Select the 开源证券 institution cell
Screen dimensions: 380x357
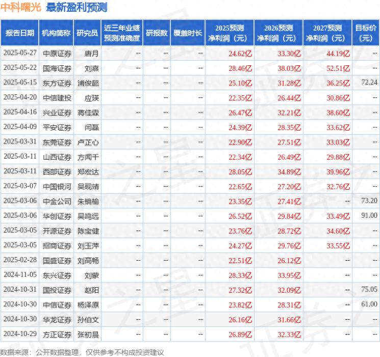pos(57,231)
